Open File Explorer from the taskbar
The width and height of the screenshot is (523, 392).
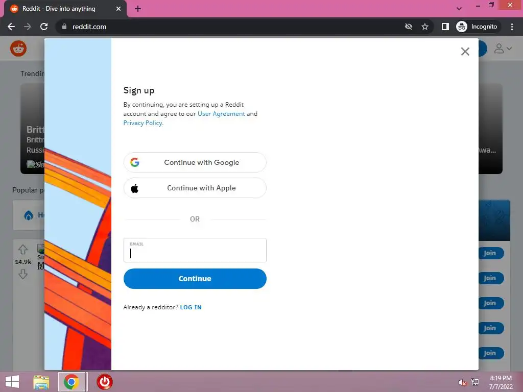click(x=41, y=382)
